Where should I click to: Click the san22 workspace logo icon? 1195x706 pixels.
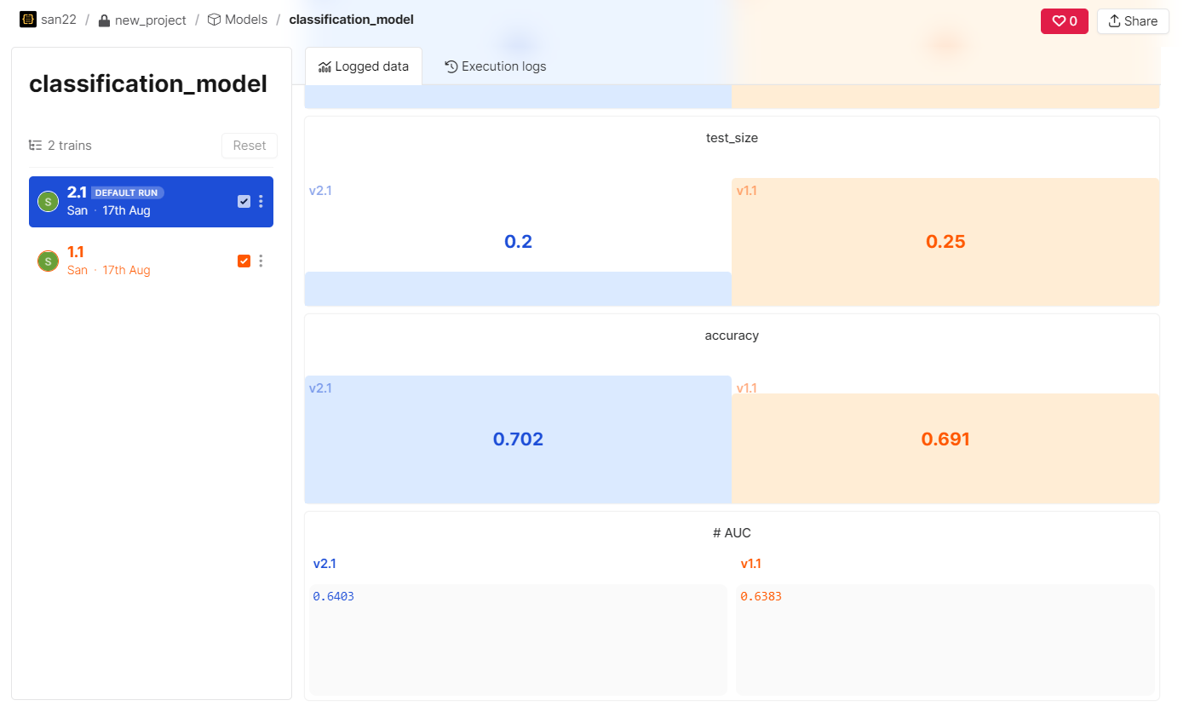coord(28,20)
